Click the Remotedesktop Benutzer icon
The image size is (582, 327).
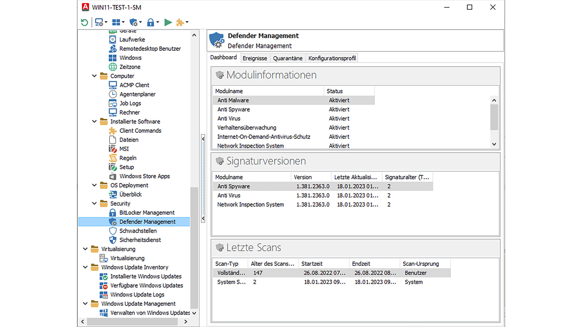(112, 48)
